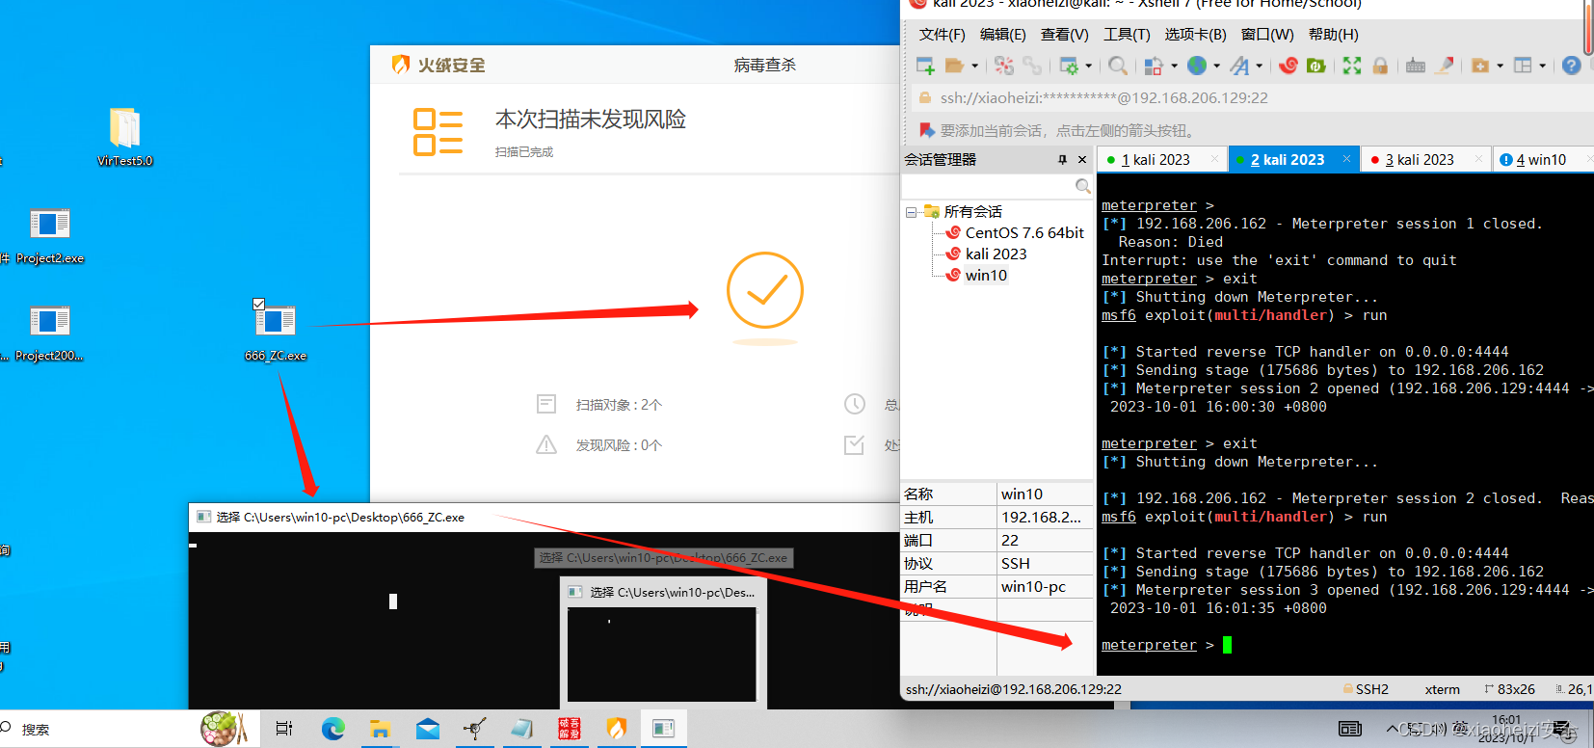Screen dimensions: 1594x748
Task: Click the session manager search magnifier
Action: tap(1083, 186)
